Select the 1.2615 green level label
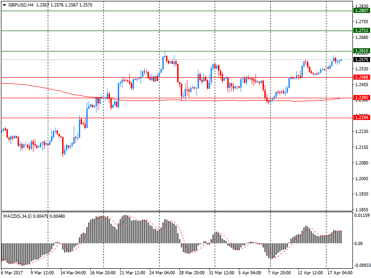Image resolution: width=371 pixels, height=278 pixels. coord(362,51)
